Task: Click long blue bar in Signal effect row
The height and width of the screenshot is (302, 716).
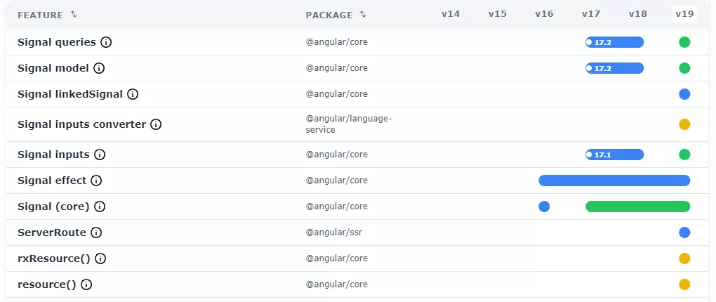Action: (614, 181)
